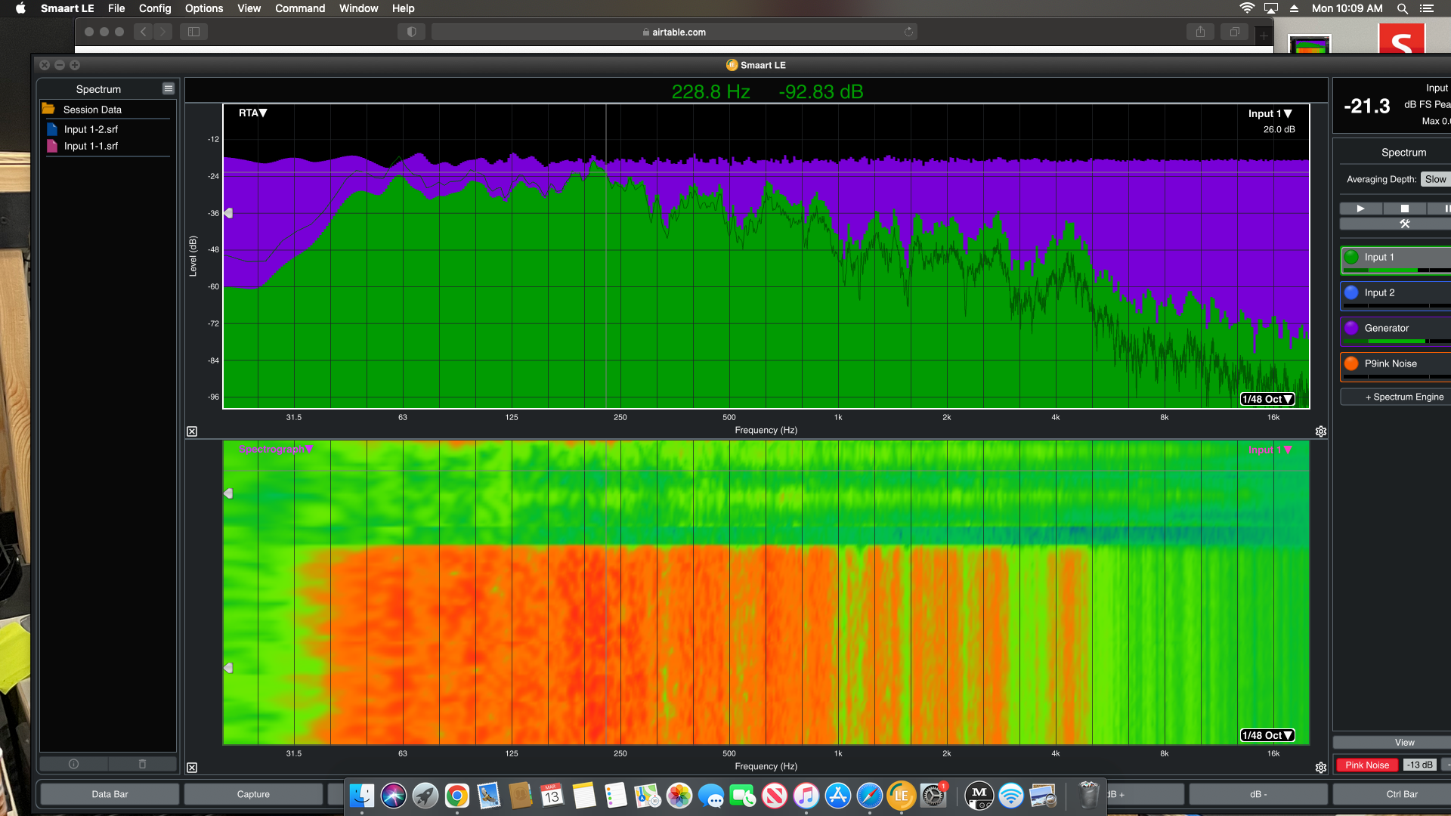Click the info icon below the data list
The height and width of the screenshot is (816, 1451).
tap(73, 764)
